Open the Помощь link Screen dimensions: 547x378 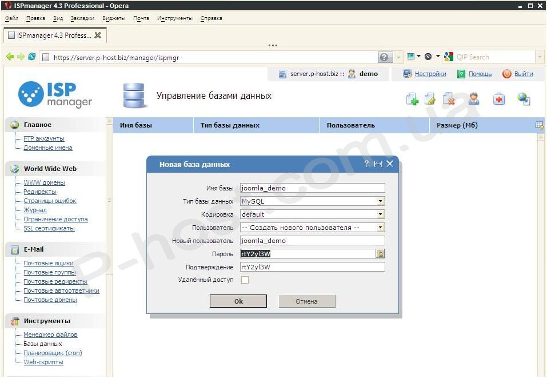(480, 74)
